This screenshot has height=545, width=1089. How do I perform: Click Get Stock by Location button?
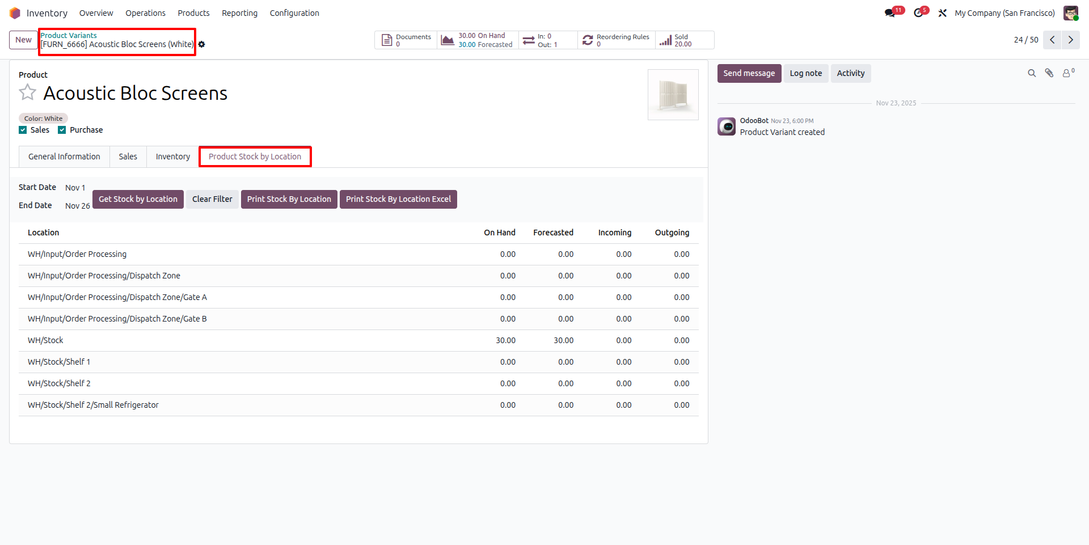138,199
